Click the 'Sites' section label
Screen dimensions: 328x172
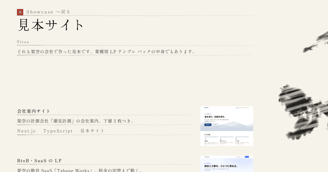tap(23, 42)
